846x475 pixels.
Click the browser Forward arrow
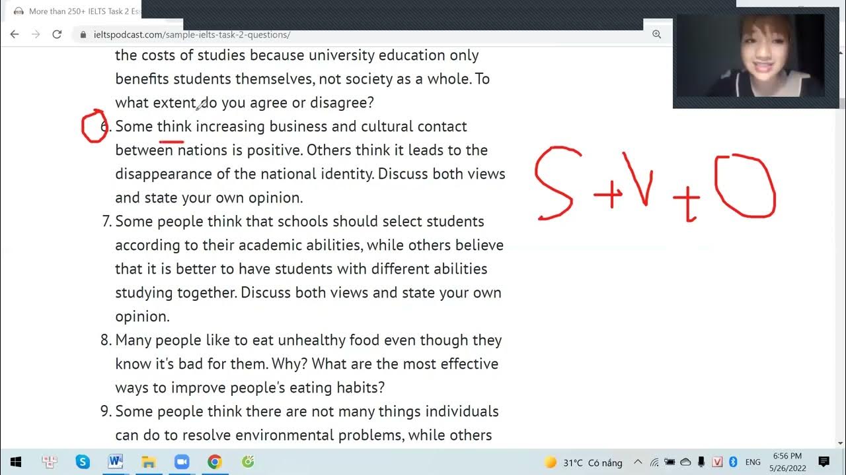point(36,34)
